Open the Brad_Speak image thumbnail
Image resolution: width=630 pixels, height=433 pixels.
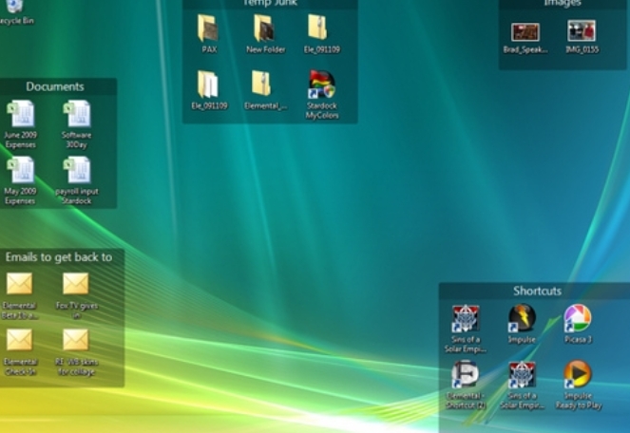tap(525, 32)
